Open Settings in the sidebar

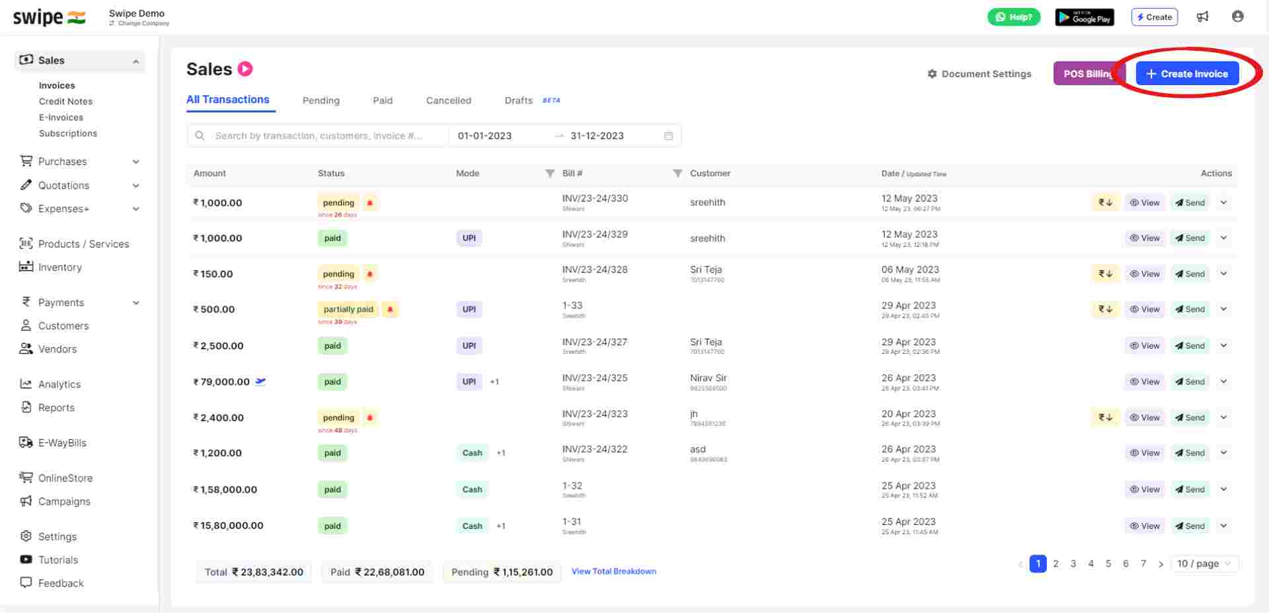[x=48, y=537]
